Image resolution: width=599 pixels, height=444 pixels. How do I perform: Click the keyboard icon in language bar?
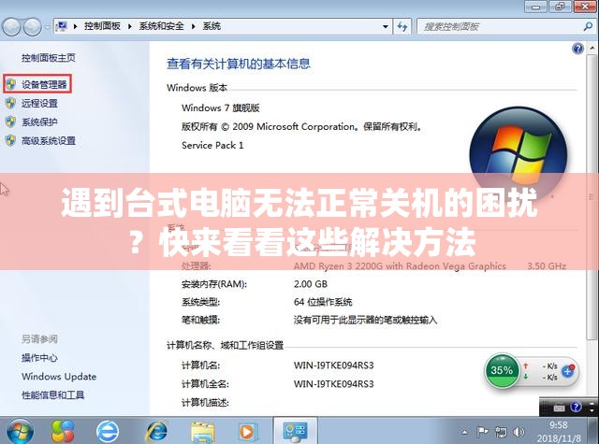(559, 408)
